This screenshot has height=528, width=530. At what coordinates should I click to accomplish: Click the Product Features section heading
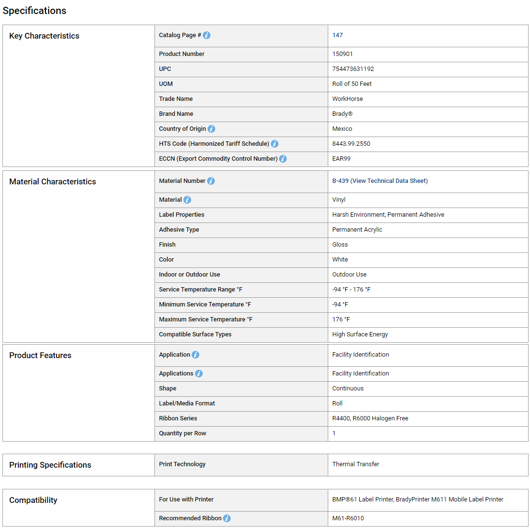pos(40,355)
